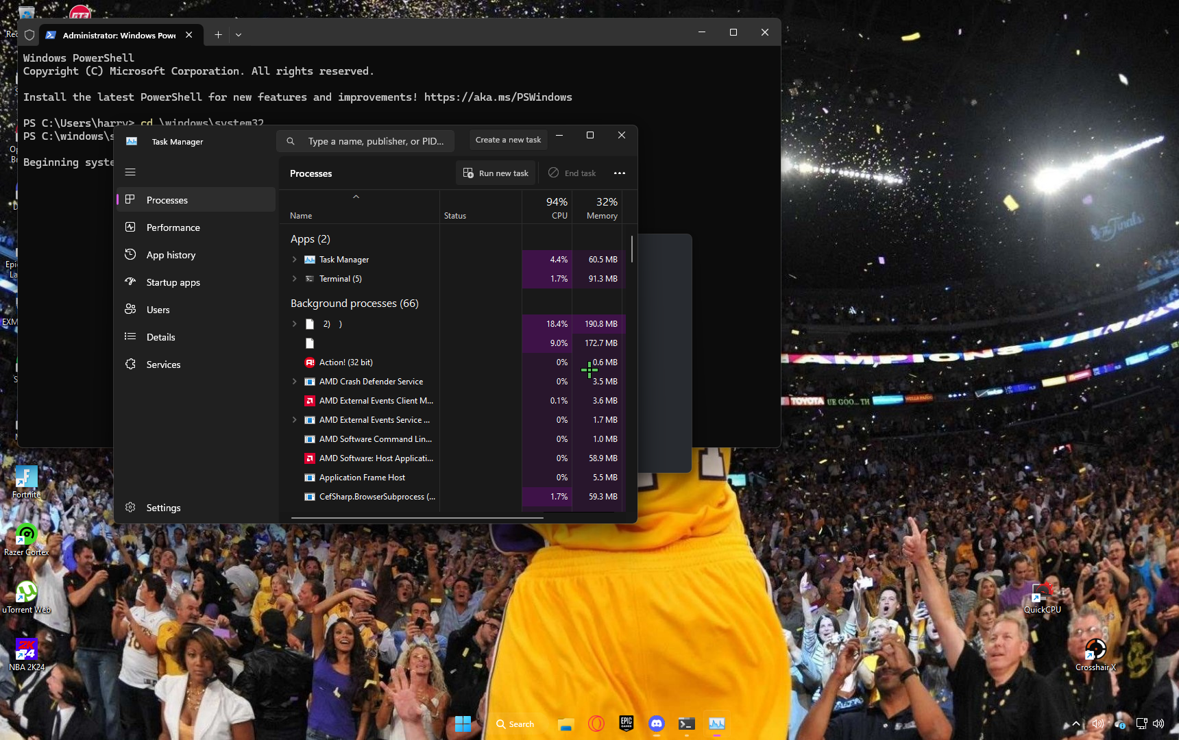The image size is (1179, 740).
Task: Open Opera browser from the taskbar
Action: tap(596, 724)
